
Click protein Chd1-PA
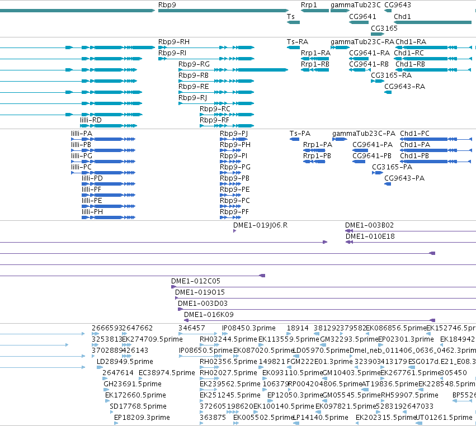tap(415, 145)
